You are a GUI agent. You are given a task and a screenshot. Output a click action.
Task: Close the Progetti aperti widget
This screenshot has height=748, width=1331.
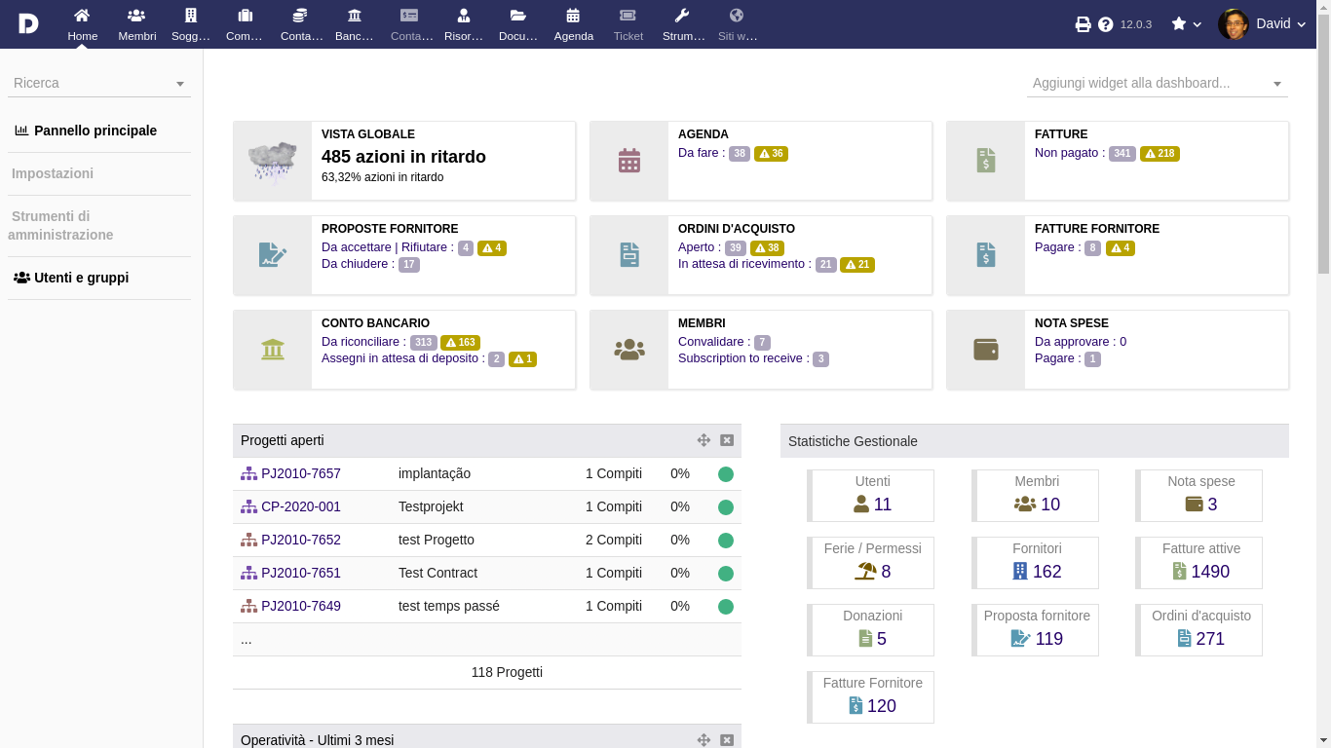tap(726, 440)
